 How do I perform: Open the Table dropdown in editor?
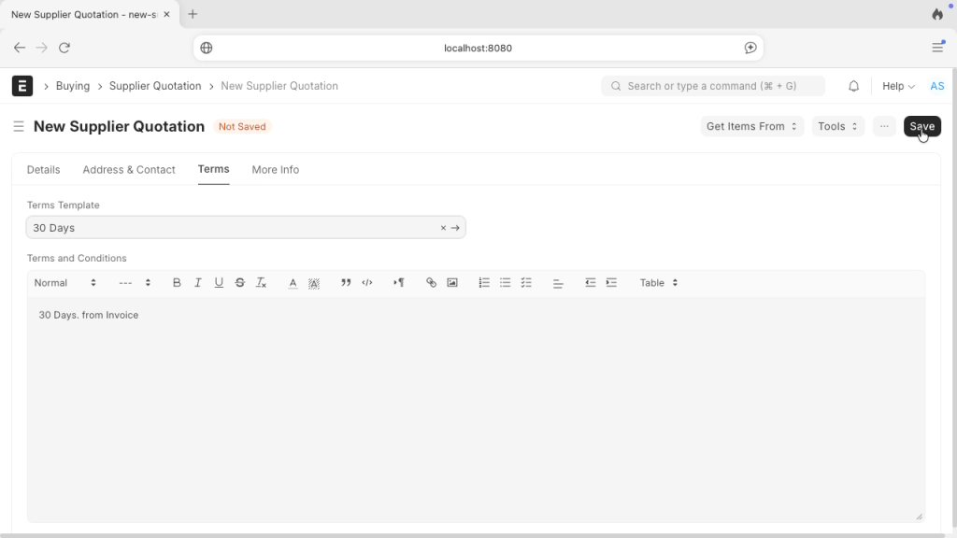[x=659, y=283]
